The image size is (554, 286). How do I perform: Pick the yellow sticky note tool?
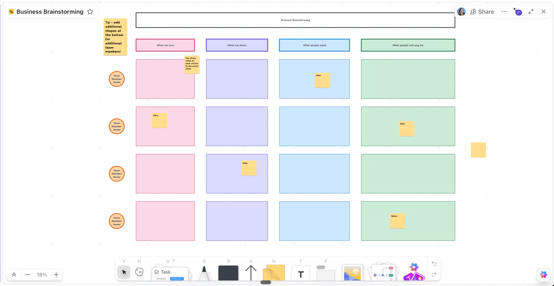[x=274, y=273]
